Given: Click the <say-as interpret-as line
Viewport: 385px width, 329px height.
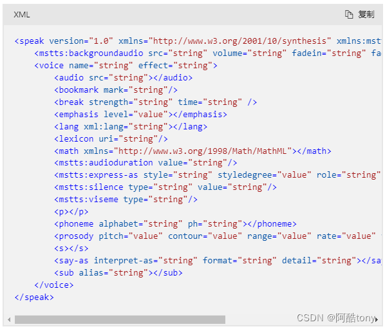Looking at the screenshot, I should [x=218, y=261].
